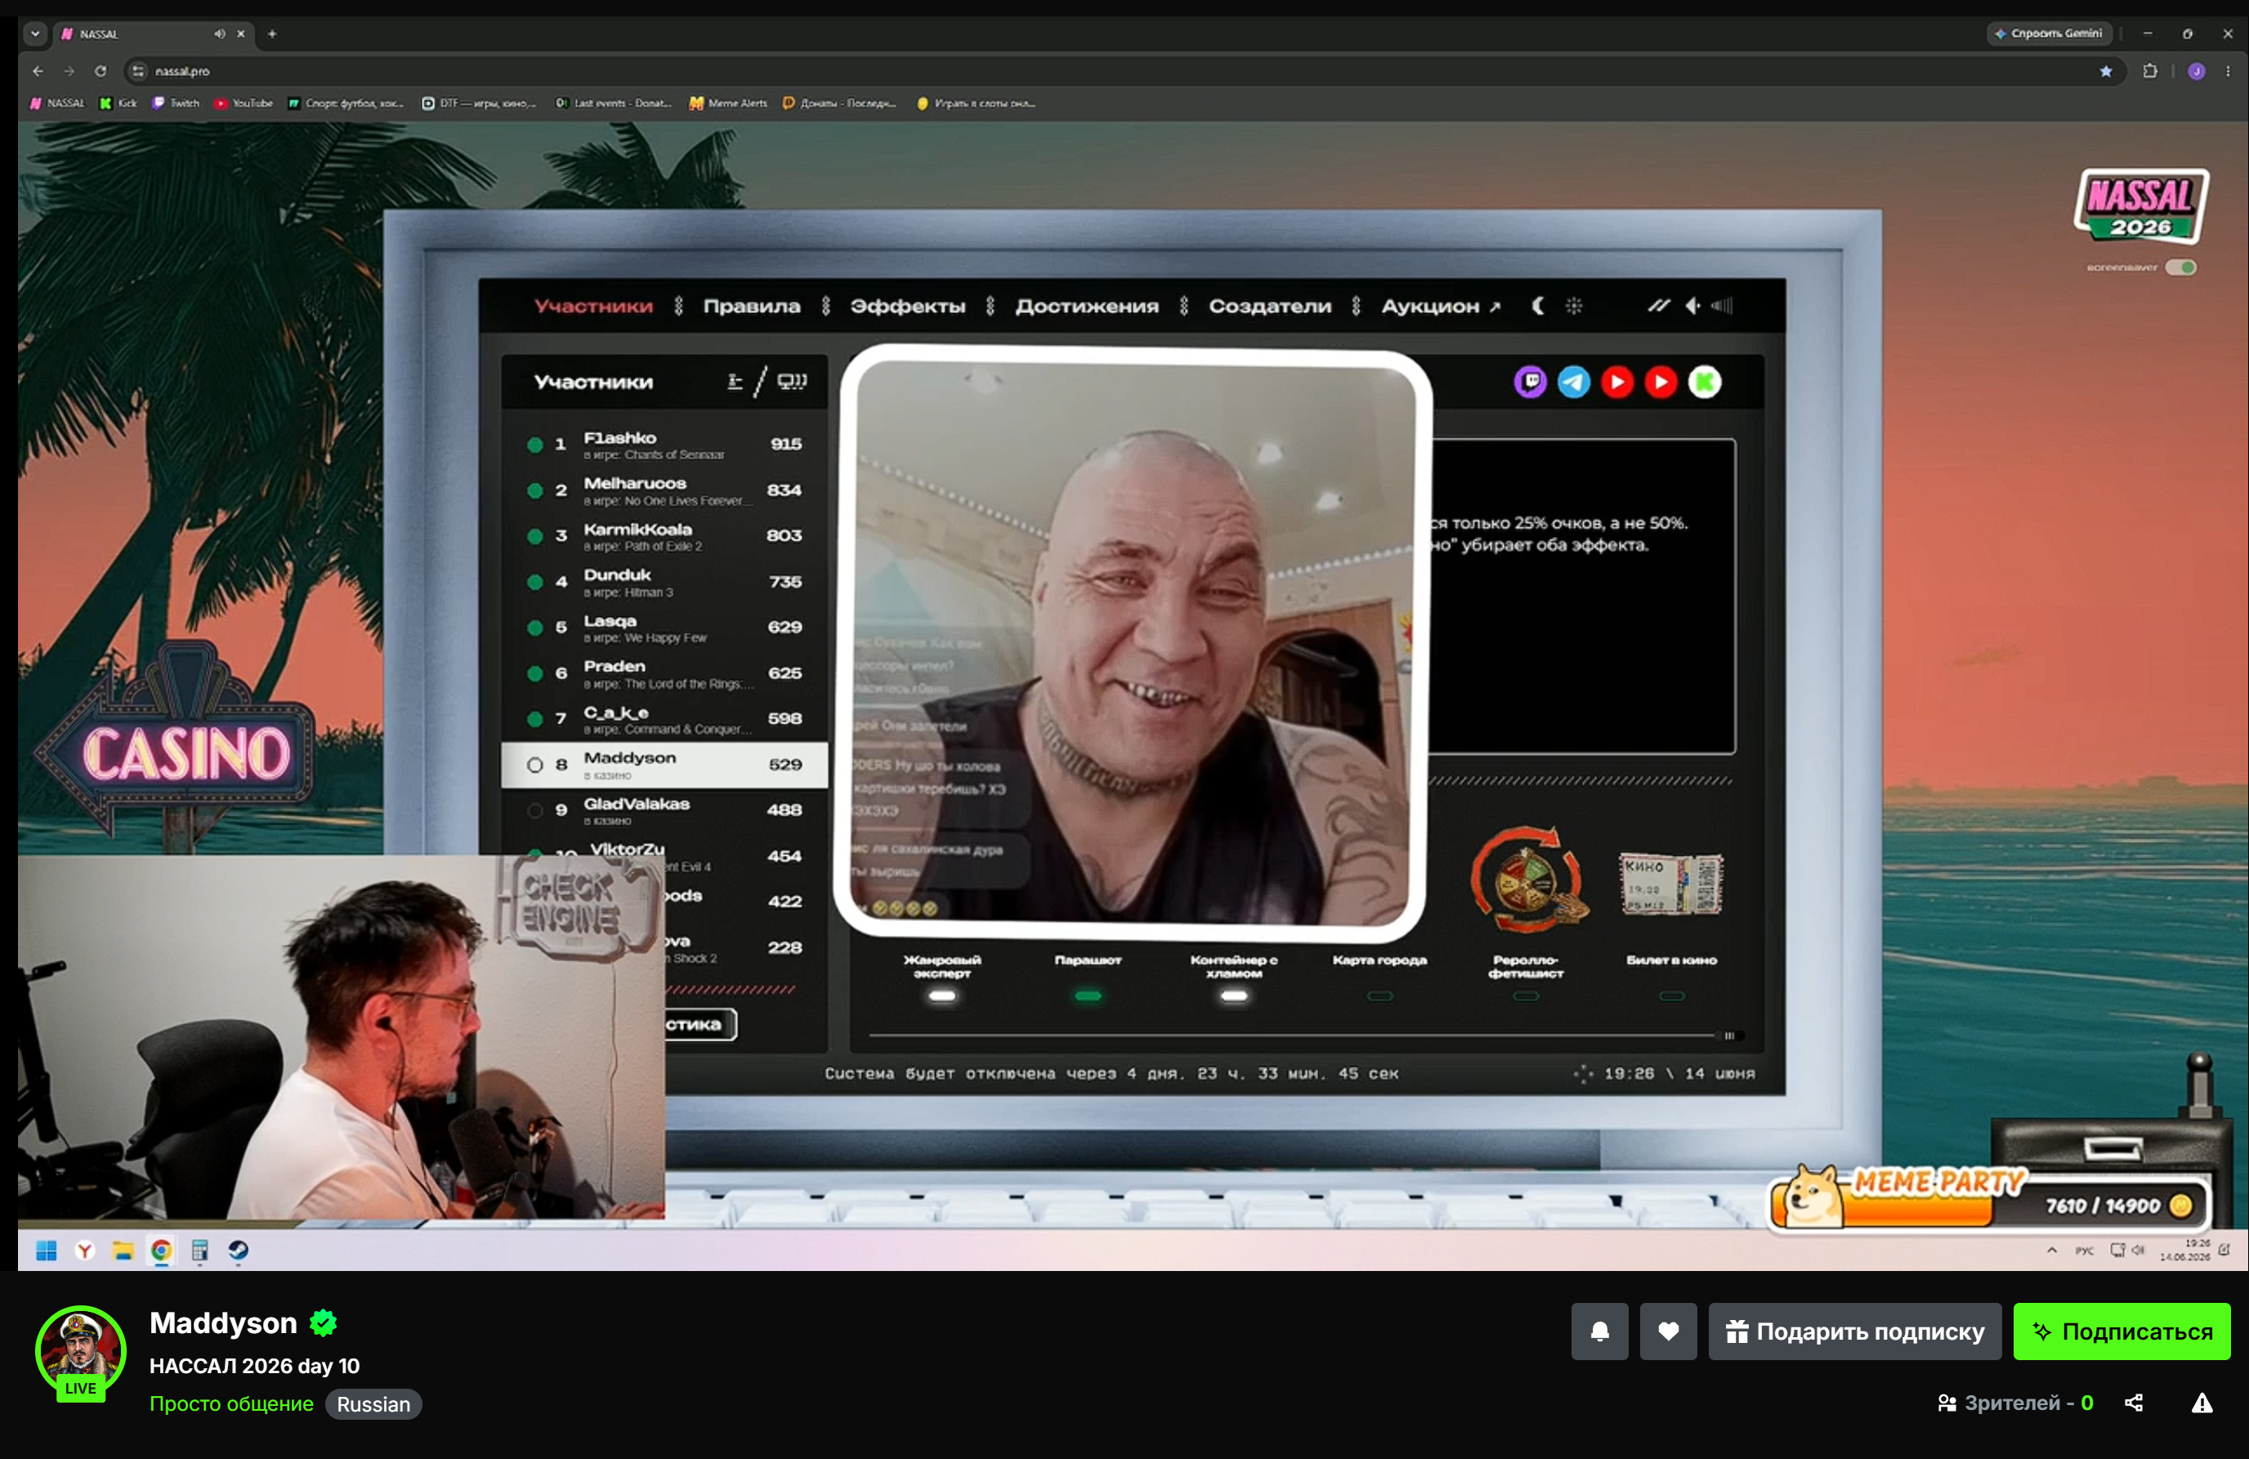This screenshot has width=2249, height=1459.
Task: Open the Просто общение category link
Action: pos(231,1403)
